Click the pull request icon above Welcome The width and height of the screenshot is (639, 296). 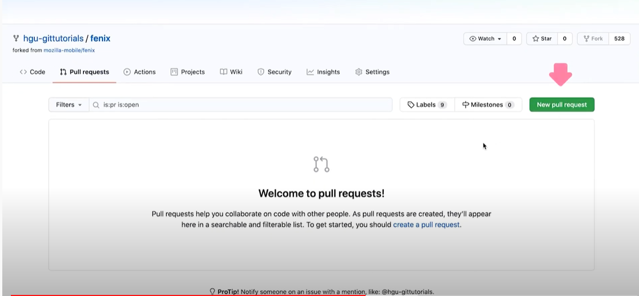321,164
